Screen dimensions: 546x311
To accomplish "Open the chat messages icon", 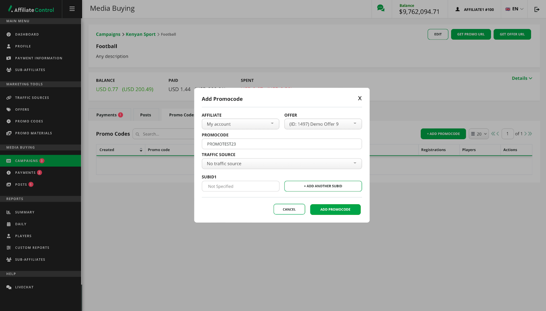I will (380, 8).
